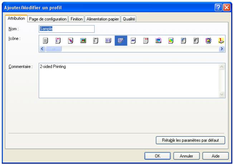Select the photo with magenta circle icon
Viewport: 233px width, 164px height.
[159, 41]
